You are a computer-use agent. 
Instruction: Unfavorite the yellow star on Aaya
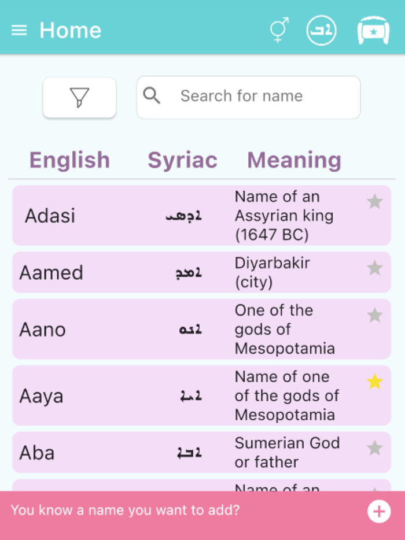click(375, 382)
